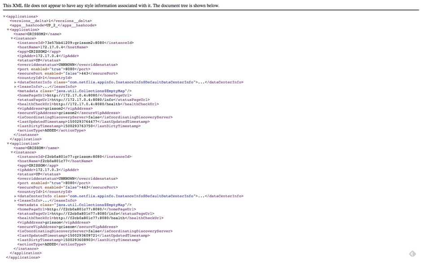422x263 pixels.
Task: Click the hostName 172.17.0.4 line
Action: pos(53,47)
